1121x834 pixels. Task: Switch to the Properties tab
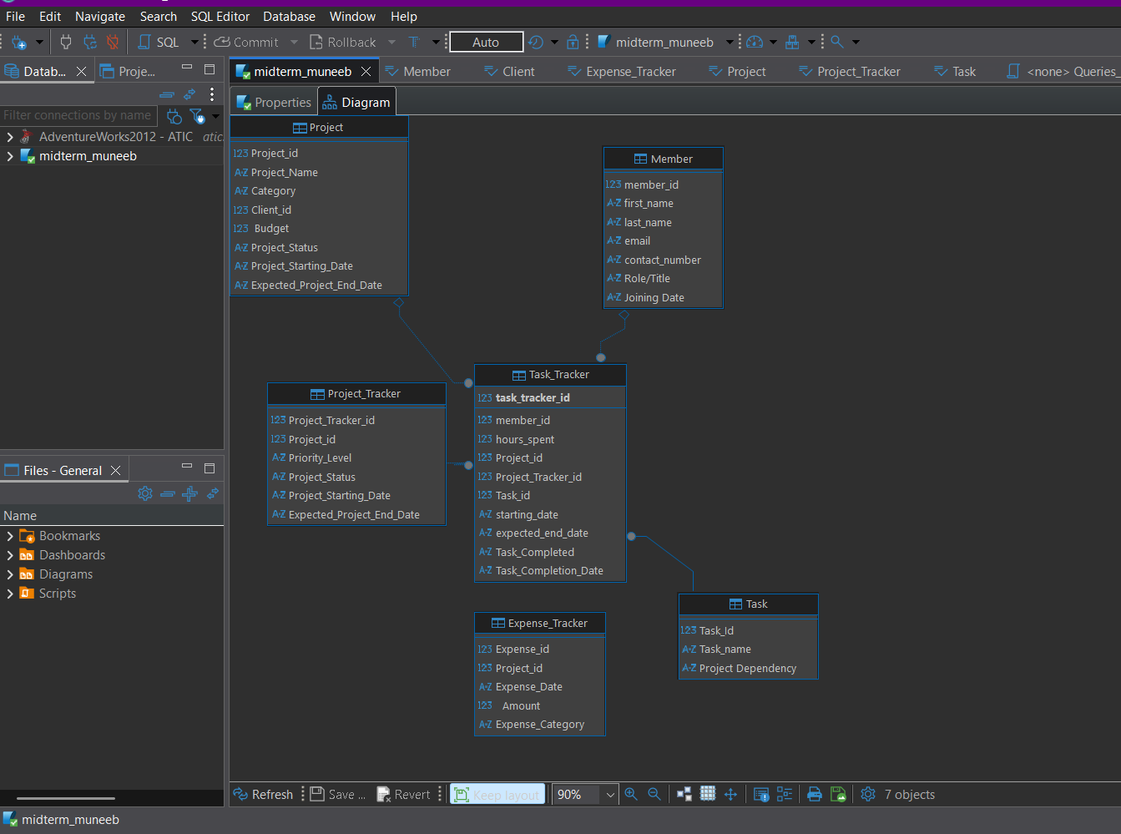tap(274, 102)
